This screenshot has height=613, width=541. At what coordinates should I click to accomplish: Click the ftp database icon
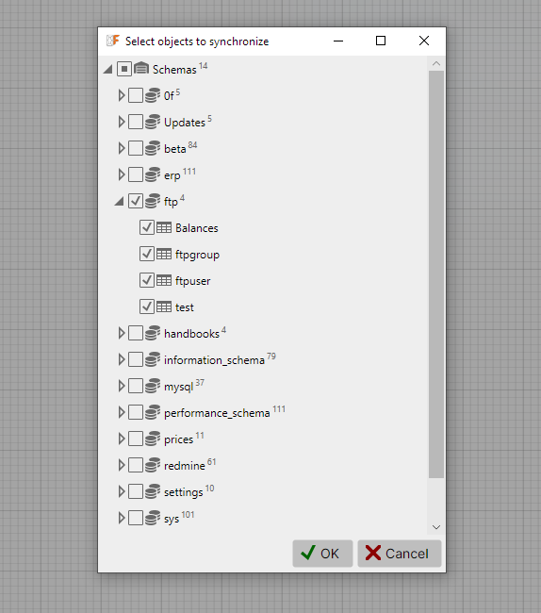pyautogui.click(x=153, y=201)
